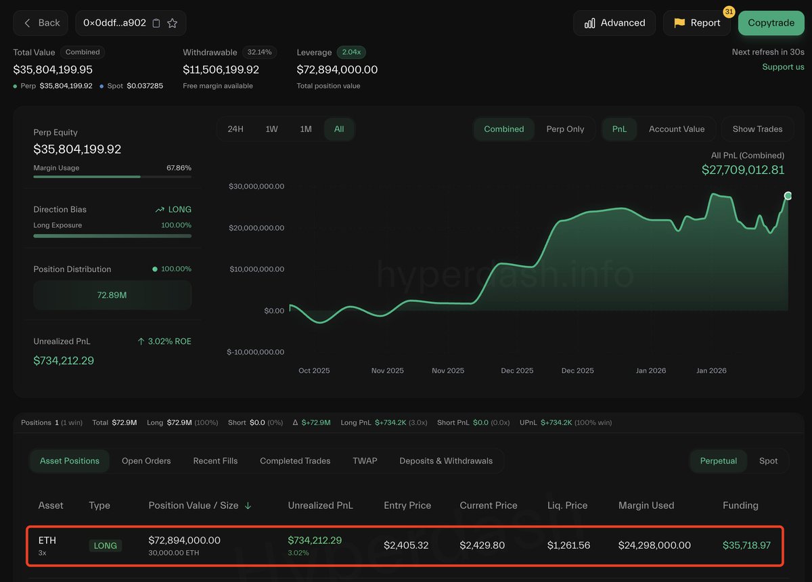
Task: Open Advanced view via the bar-chart icon
Action: [x=590, y=22]
